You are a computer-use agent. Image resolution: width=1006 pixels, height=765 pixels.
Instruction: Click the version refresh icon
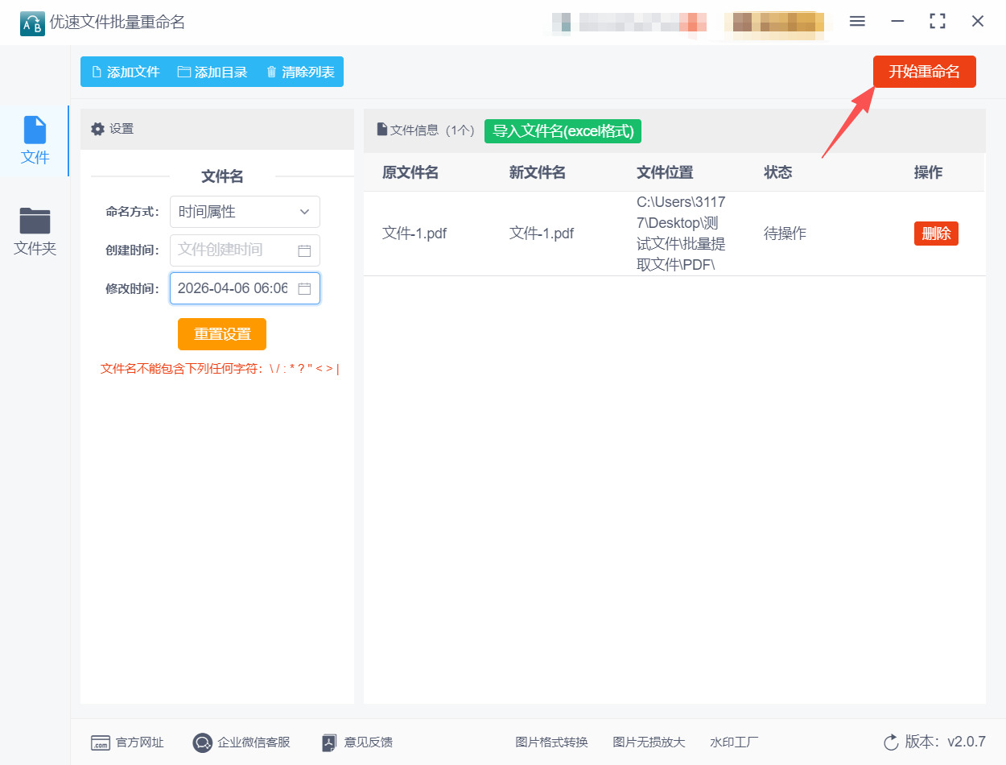pyautogui.click(x=891, y=742)
